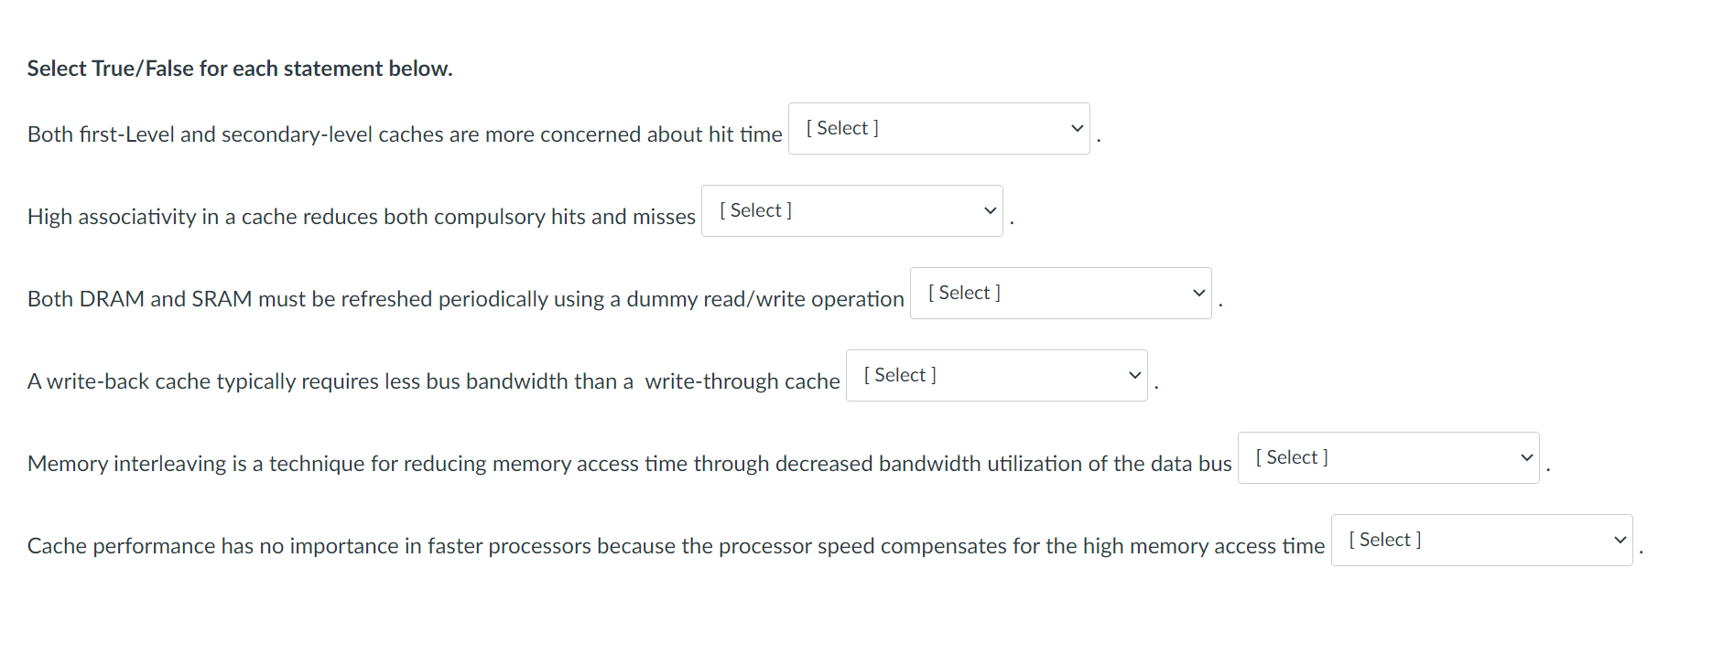Click the Select placeholder text in the first dropdown
Screen dimensions: 1712x654
[840, 128]
